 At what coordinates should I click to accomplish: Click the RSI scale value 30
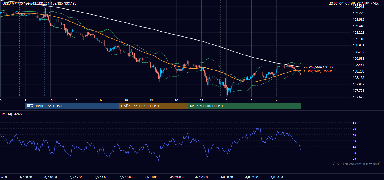point(354,153)
